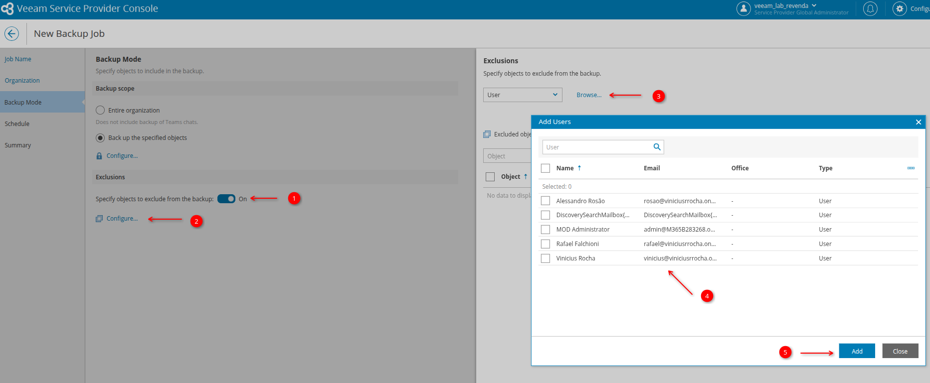The width and height of the screenshot is (930, 383).
Task: Select the Entire organization radio button
Action: coord(100,110)
